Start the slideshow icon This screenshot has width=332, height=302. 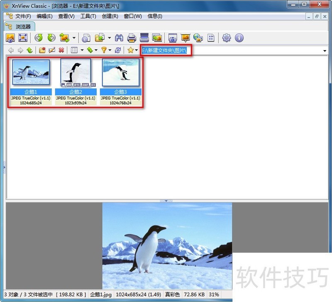click(x=186, y=38)
